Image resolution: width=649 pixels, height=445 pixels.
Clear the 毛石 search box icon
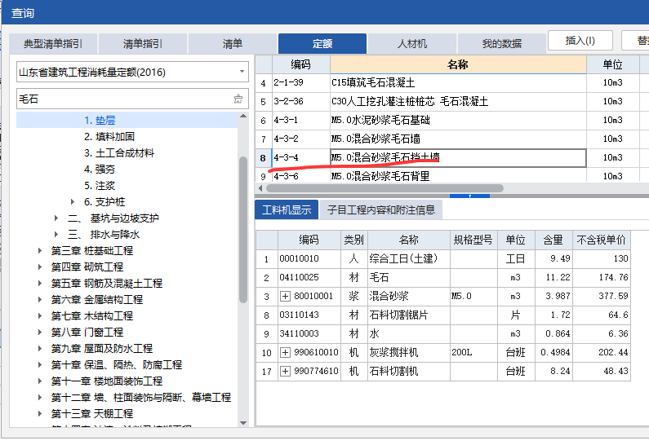pyautogui.click(x=238, y=99)
